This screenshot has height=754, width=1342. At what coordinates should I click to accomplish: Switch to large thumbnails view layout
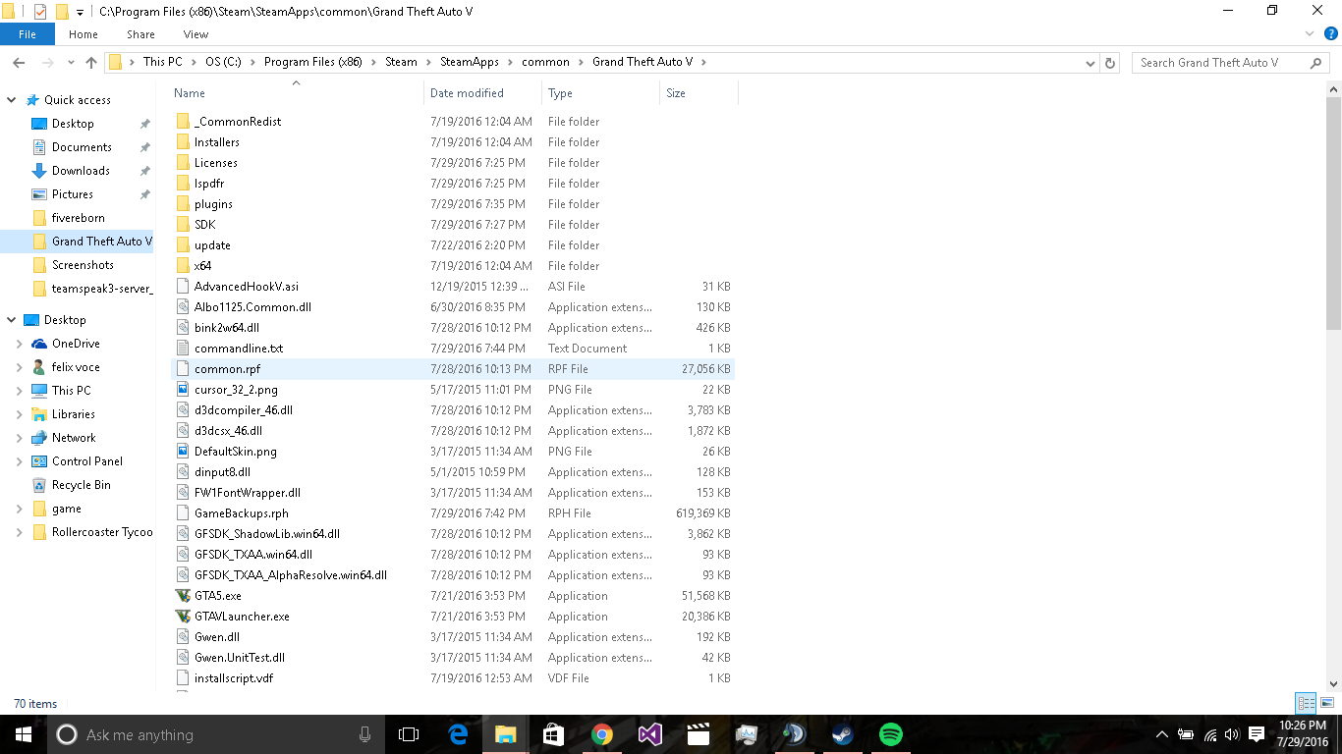(x=1327, y=703)
